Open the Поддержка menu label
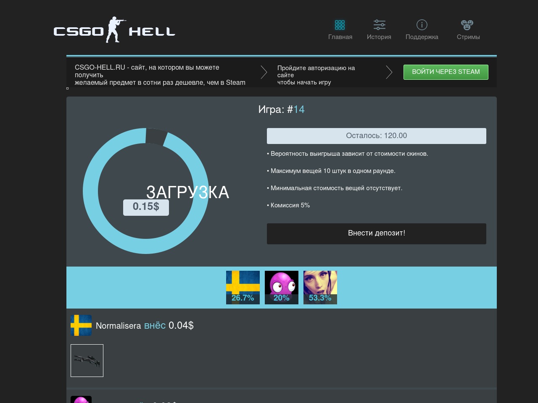 pos(422,37)
